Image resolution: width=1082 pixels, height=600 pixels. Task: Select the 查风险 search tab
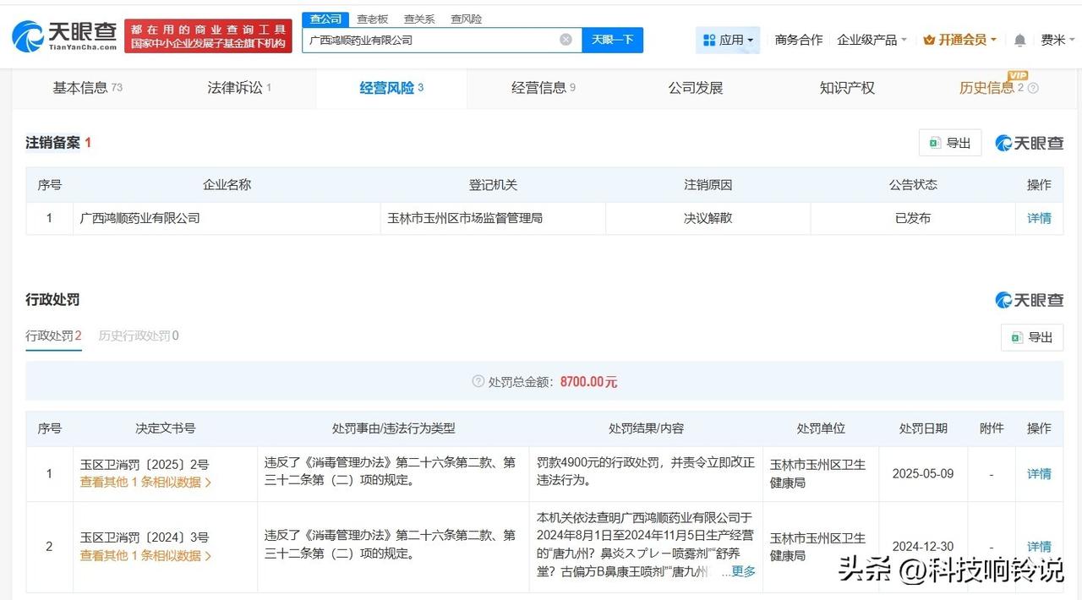tap(466, 19)
